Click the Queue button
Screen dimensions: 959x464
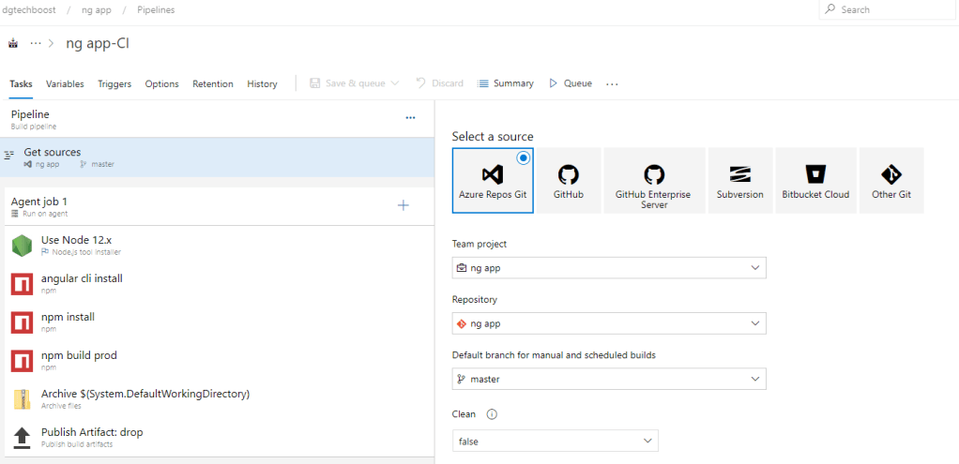571,83
